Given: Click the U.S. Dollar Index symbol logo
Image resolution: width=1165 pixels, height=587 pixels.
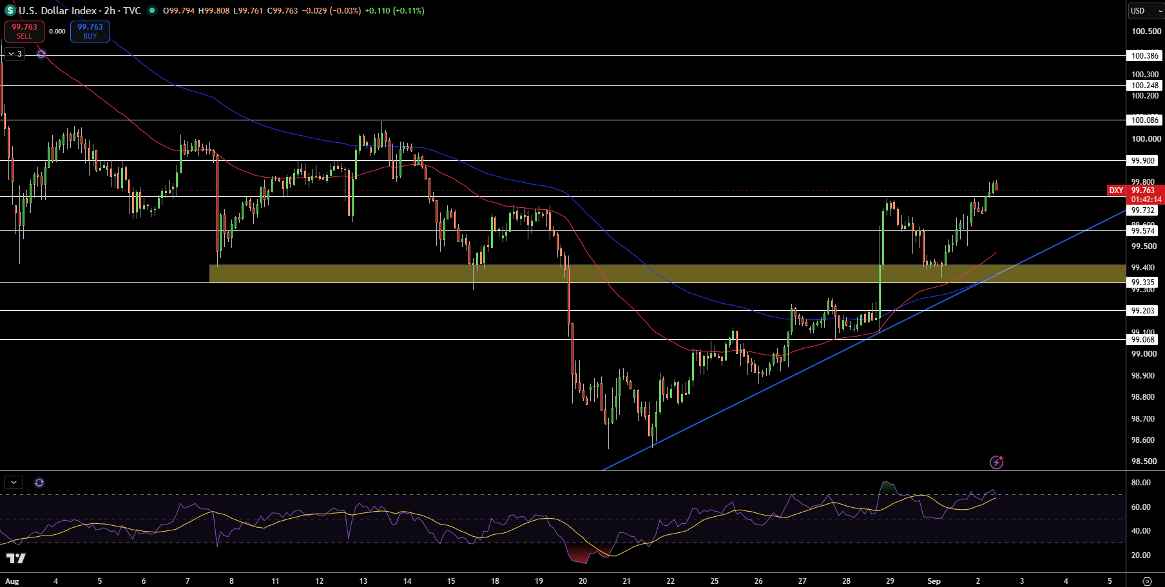Looking at the screenshot, I should pos(10,10).
